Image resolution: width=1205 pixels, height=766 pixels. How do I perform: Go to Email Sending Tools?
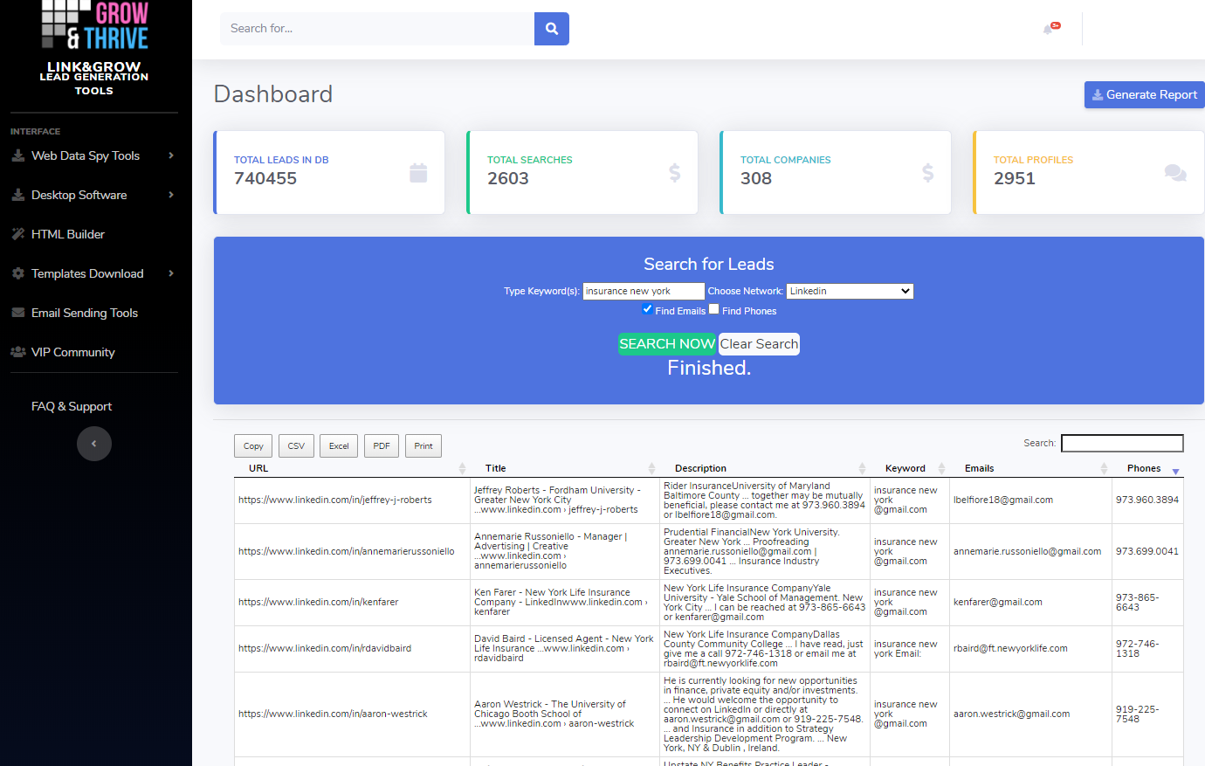pos(85,313)
